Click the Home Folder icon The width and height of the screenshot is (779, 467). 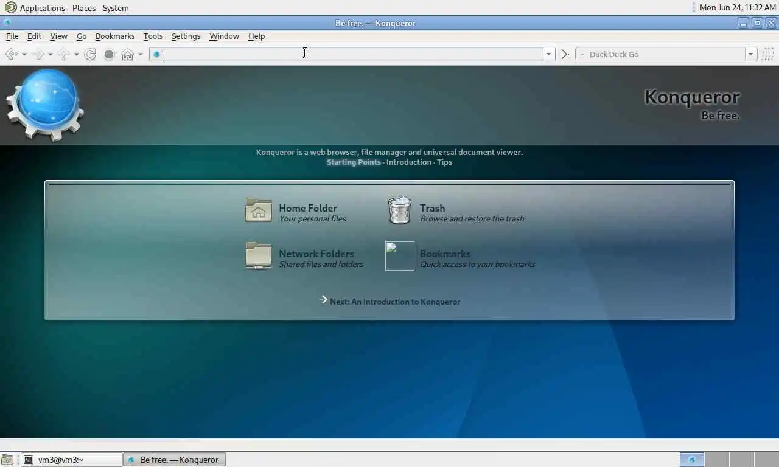click(x=259, y=210)
